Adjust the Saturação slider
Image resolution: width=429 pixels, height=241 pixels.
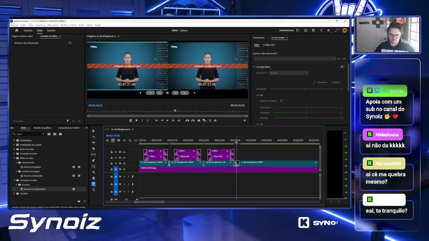[306, 118]
